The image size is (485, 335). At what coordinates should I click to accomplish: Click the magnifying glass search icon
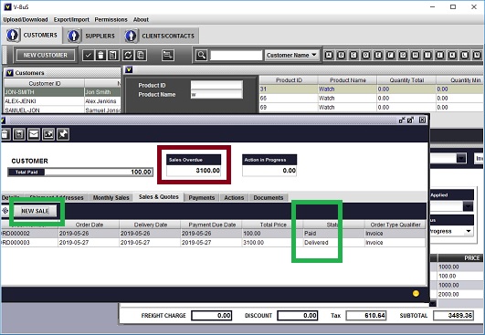pyautogui.click(x=201, y=56)
